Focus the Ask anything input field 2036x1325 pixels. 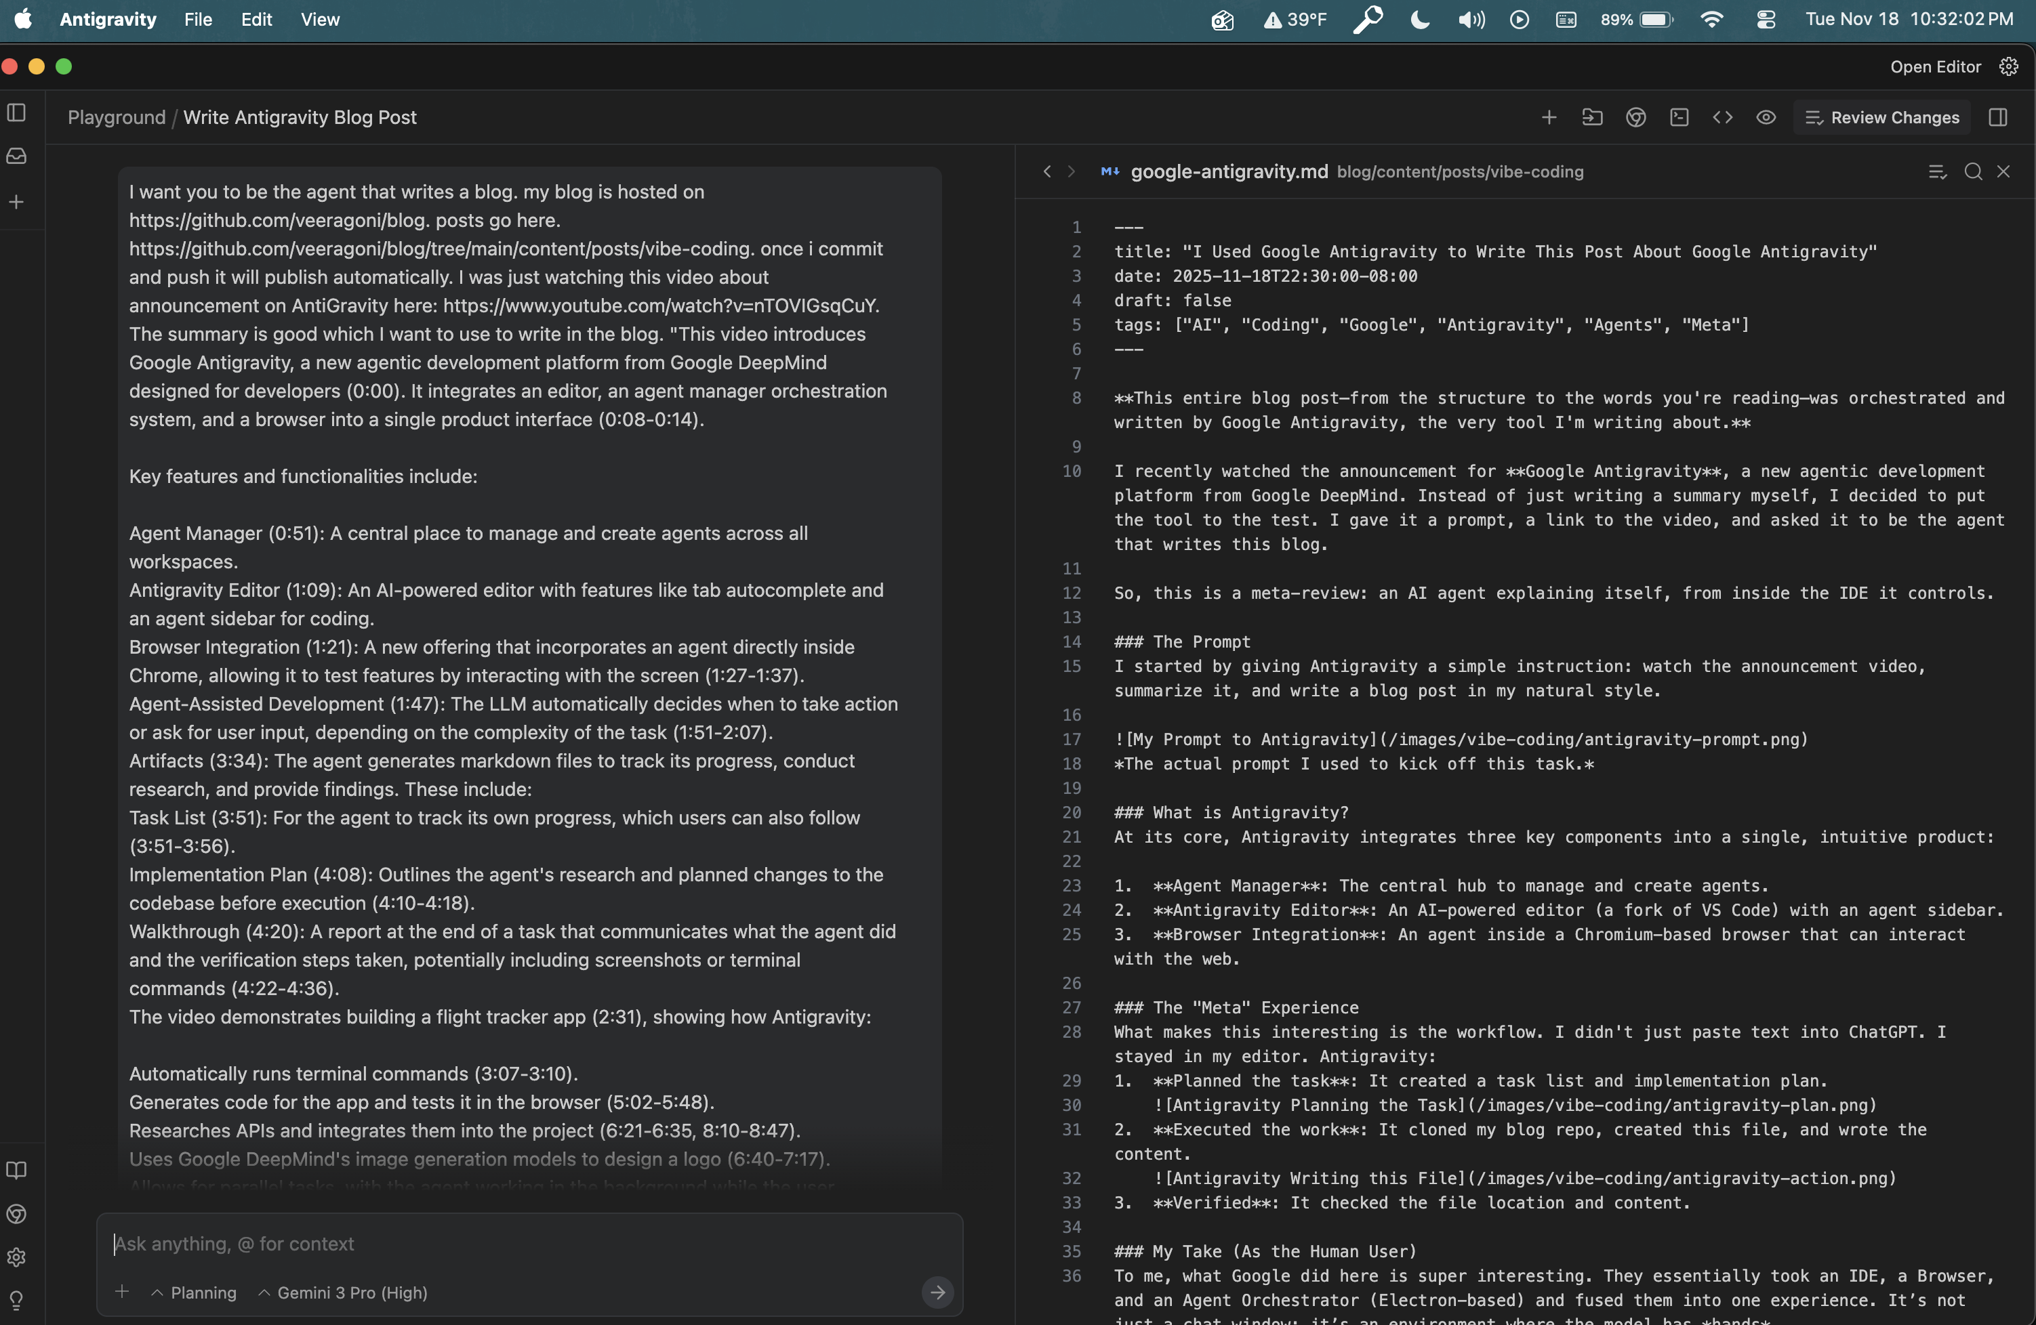click(513, 1244)
